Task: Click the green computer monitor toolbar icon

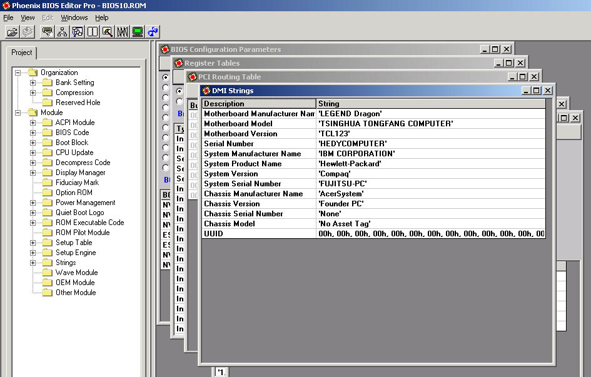Action: pos(138,31)
